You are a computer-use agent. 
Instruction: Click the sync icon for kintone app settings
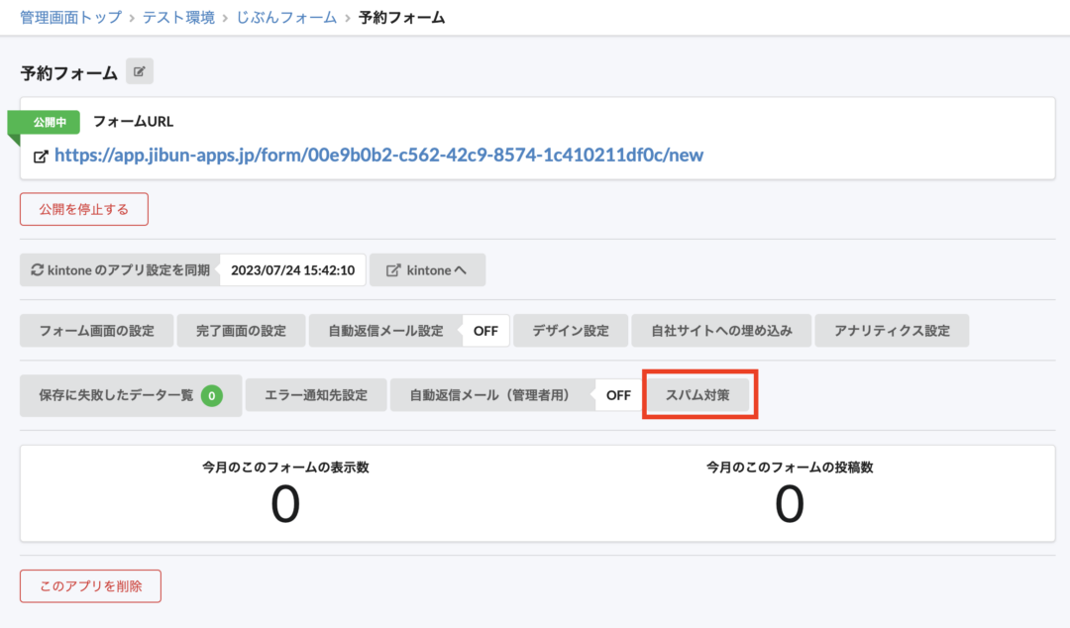click(38, 270)
